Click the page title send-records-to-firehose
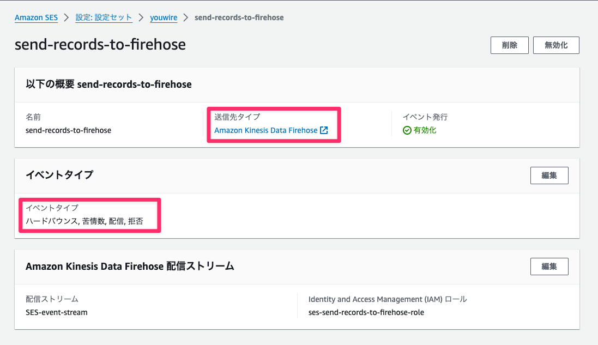Screen dimensions: 598x345 pyautogui.click(x=100, y=45)
